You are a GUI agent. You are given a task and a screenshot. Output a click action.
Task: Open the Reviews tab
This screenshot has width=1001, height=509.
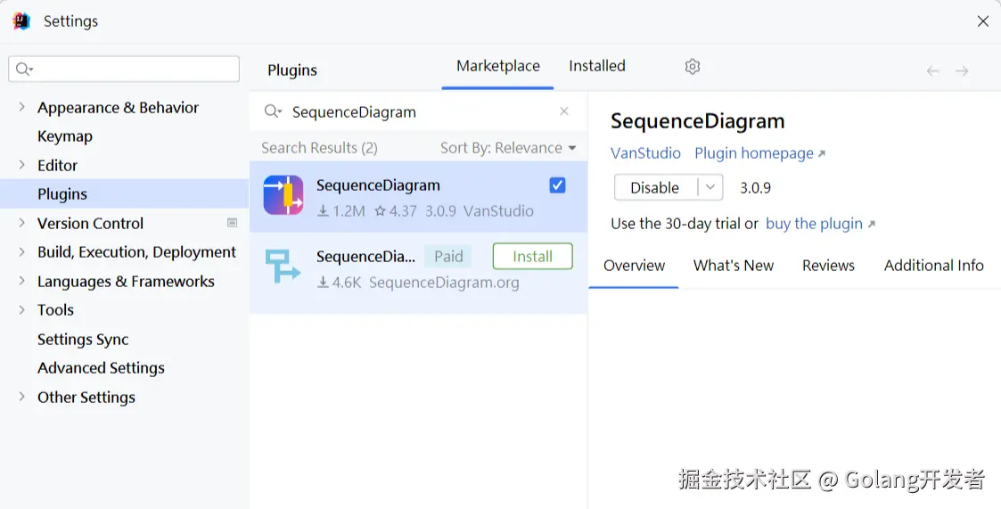[828, 265]
